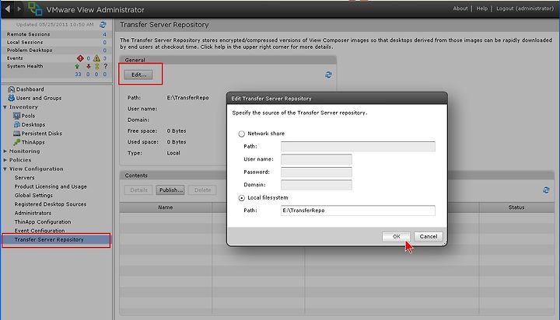
Task: Open ThinApp Configuration
Action: point(43,222)
